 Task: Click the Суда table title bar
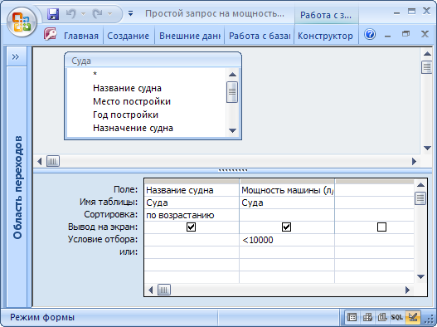click(x=153, y=61)
